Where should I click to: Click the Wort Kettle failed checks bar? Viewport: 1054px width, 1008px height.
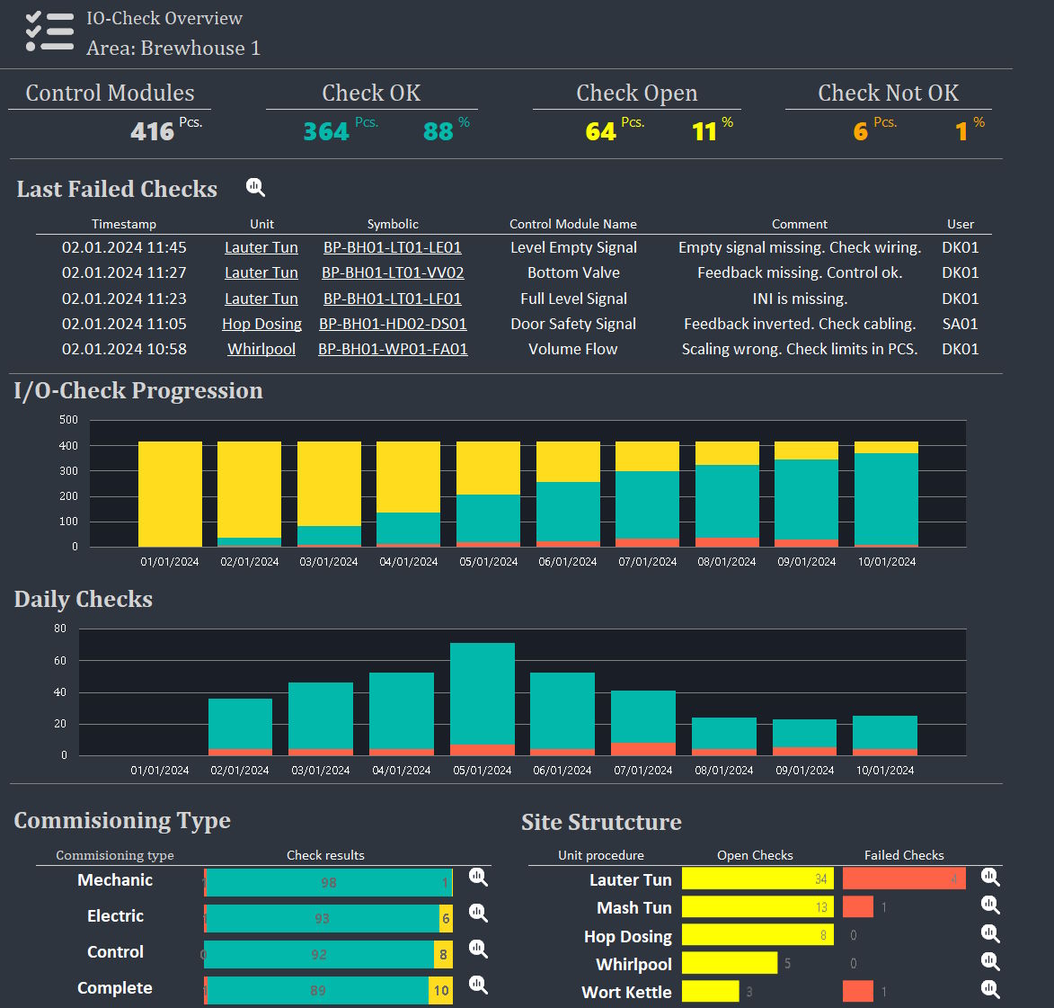click(x=858, y=991)
